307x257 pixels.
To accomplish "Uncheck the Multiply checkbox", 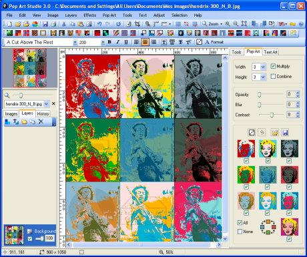I will pyautogui.click(x=273, y=66).
